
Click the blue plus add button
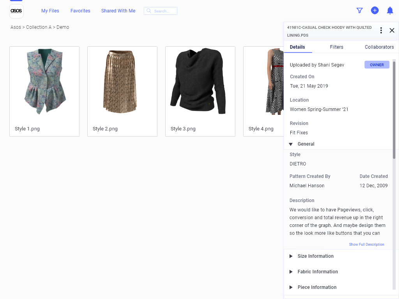375,11
